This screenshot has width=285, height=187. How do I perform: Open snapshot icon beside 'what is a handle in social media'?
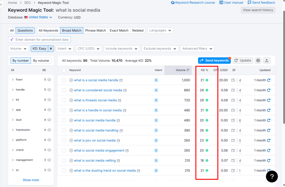click(x=124, y=111)
